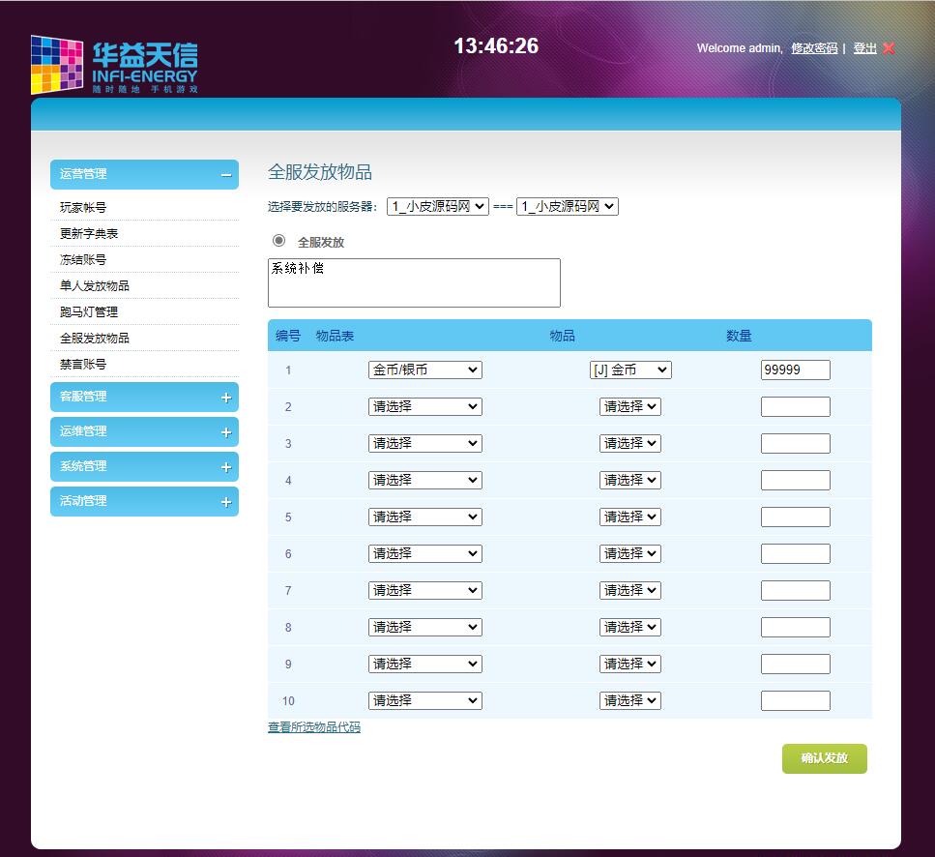Open the [J] 金币 item dropdown
935x857 pixels.
[630, 369]
